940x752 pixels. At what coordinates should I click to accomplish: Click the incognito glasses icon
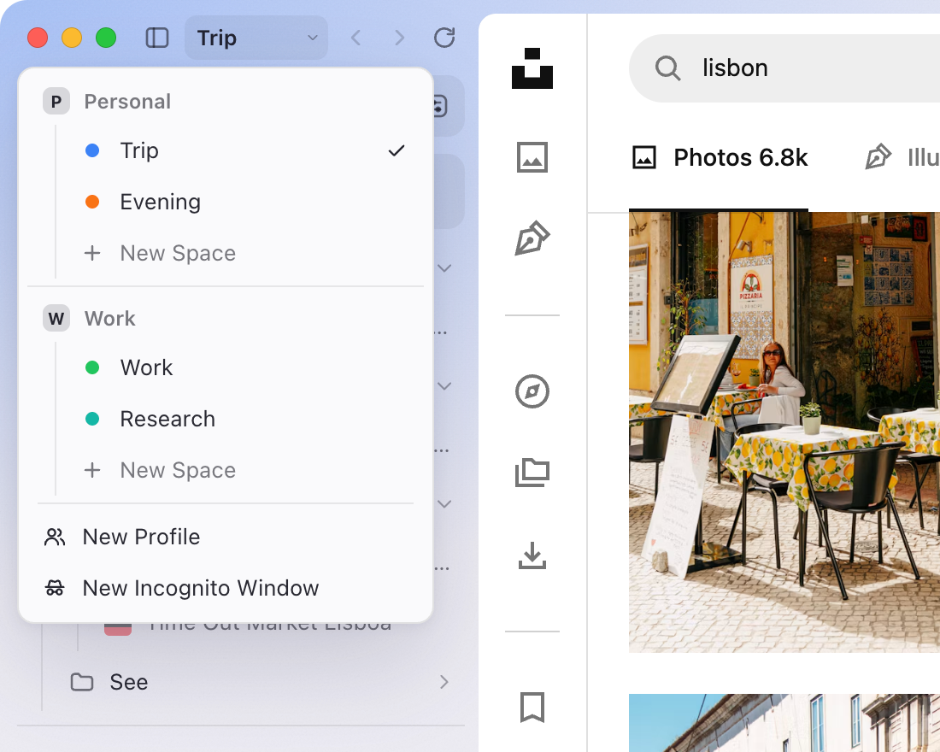[55, 588]
